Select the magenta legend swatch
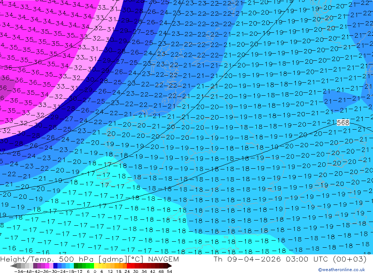Viewport: 373px width, 273px height. tap(47, 266)
